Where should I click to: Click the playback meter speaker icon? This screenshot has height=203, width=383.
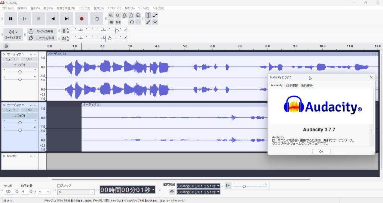pos(64,38)
